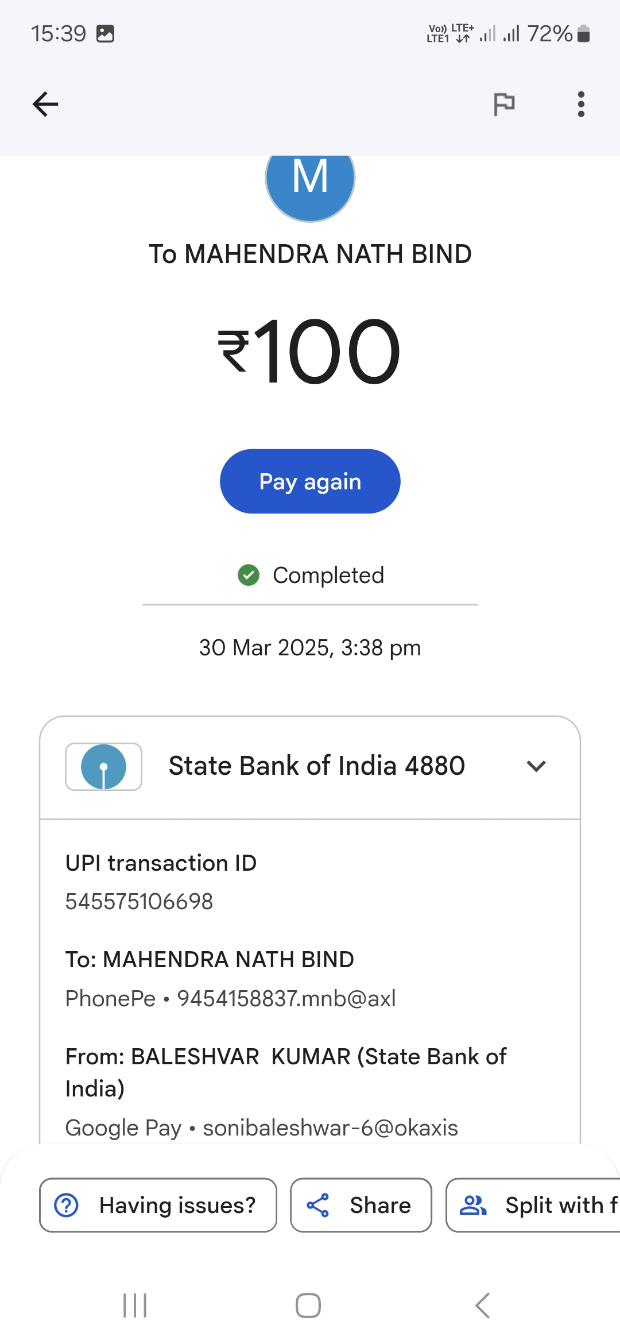
Task: Tap the Split with friends button
Action: (534, 1205)
